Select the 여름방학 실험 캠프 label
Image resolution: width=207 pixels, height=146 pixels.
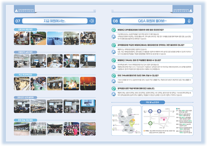[25, 52]
